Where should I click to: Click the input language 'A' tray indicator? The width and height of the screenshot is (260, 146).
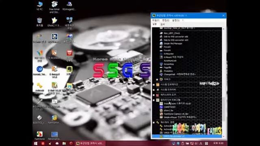[x=201, y=143]
